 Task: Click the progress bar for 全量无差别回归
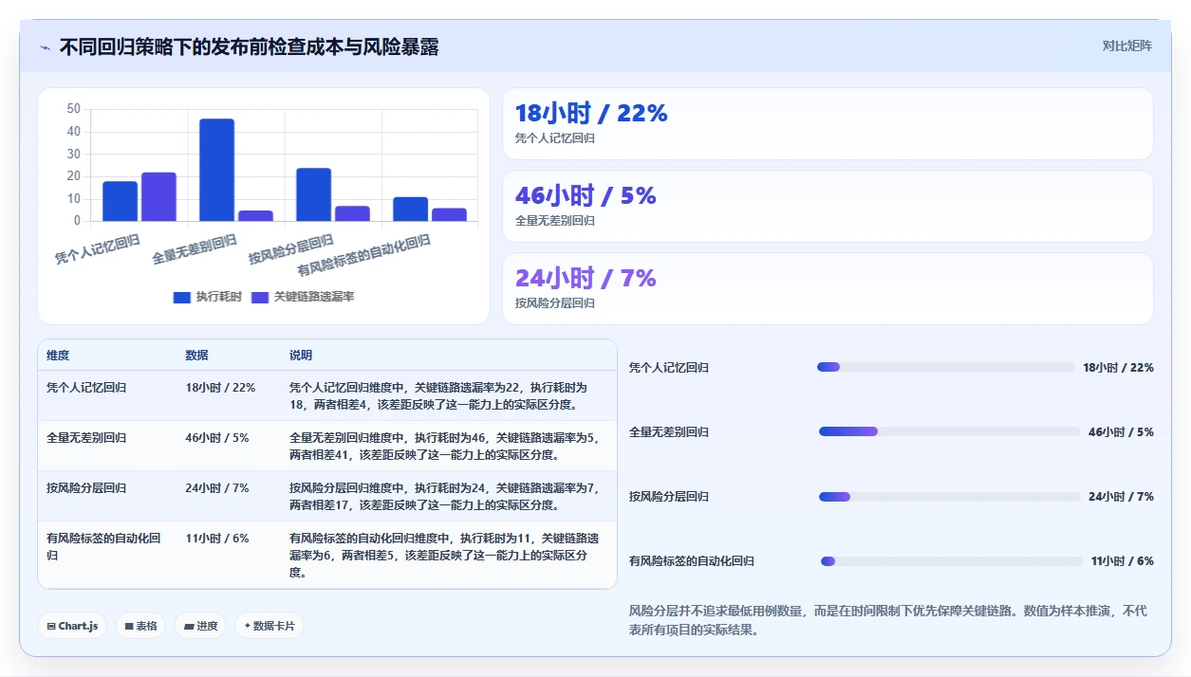949,431
